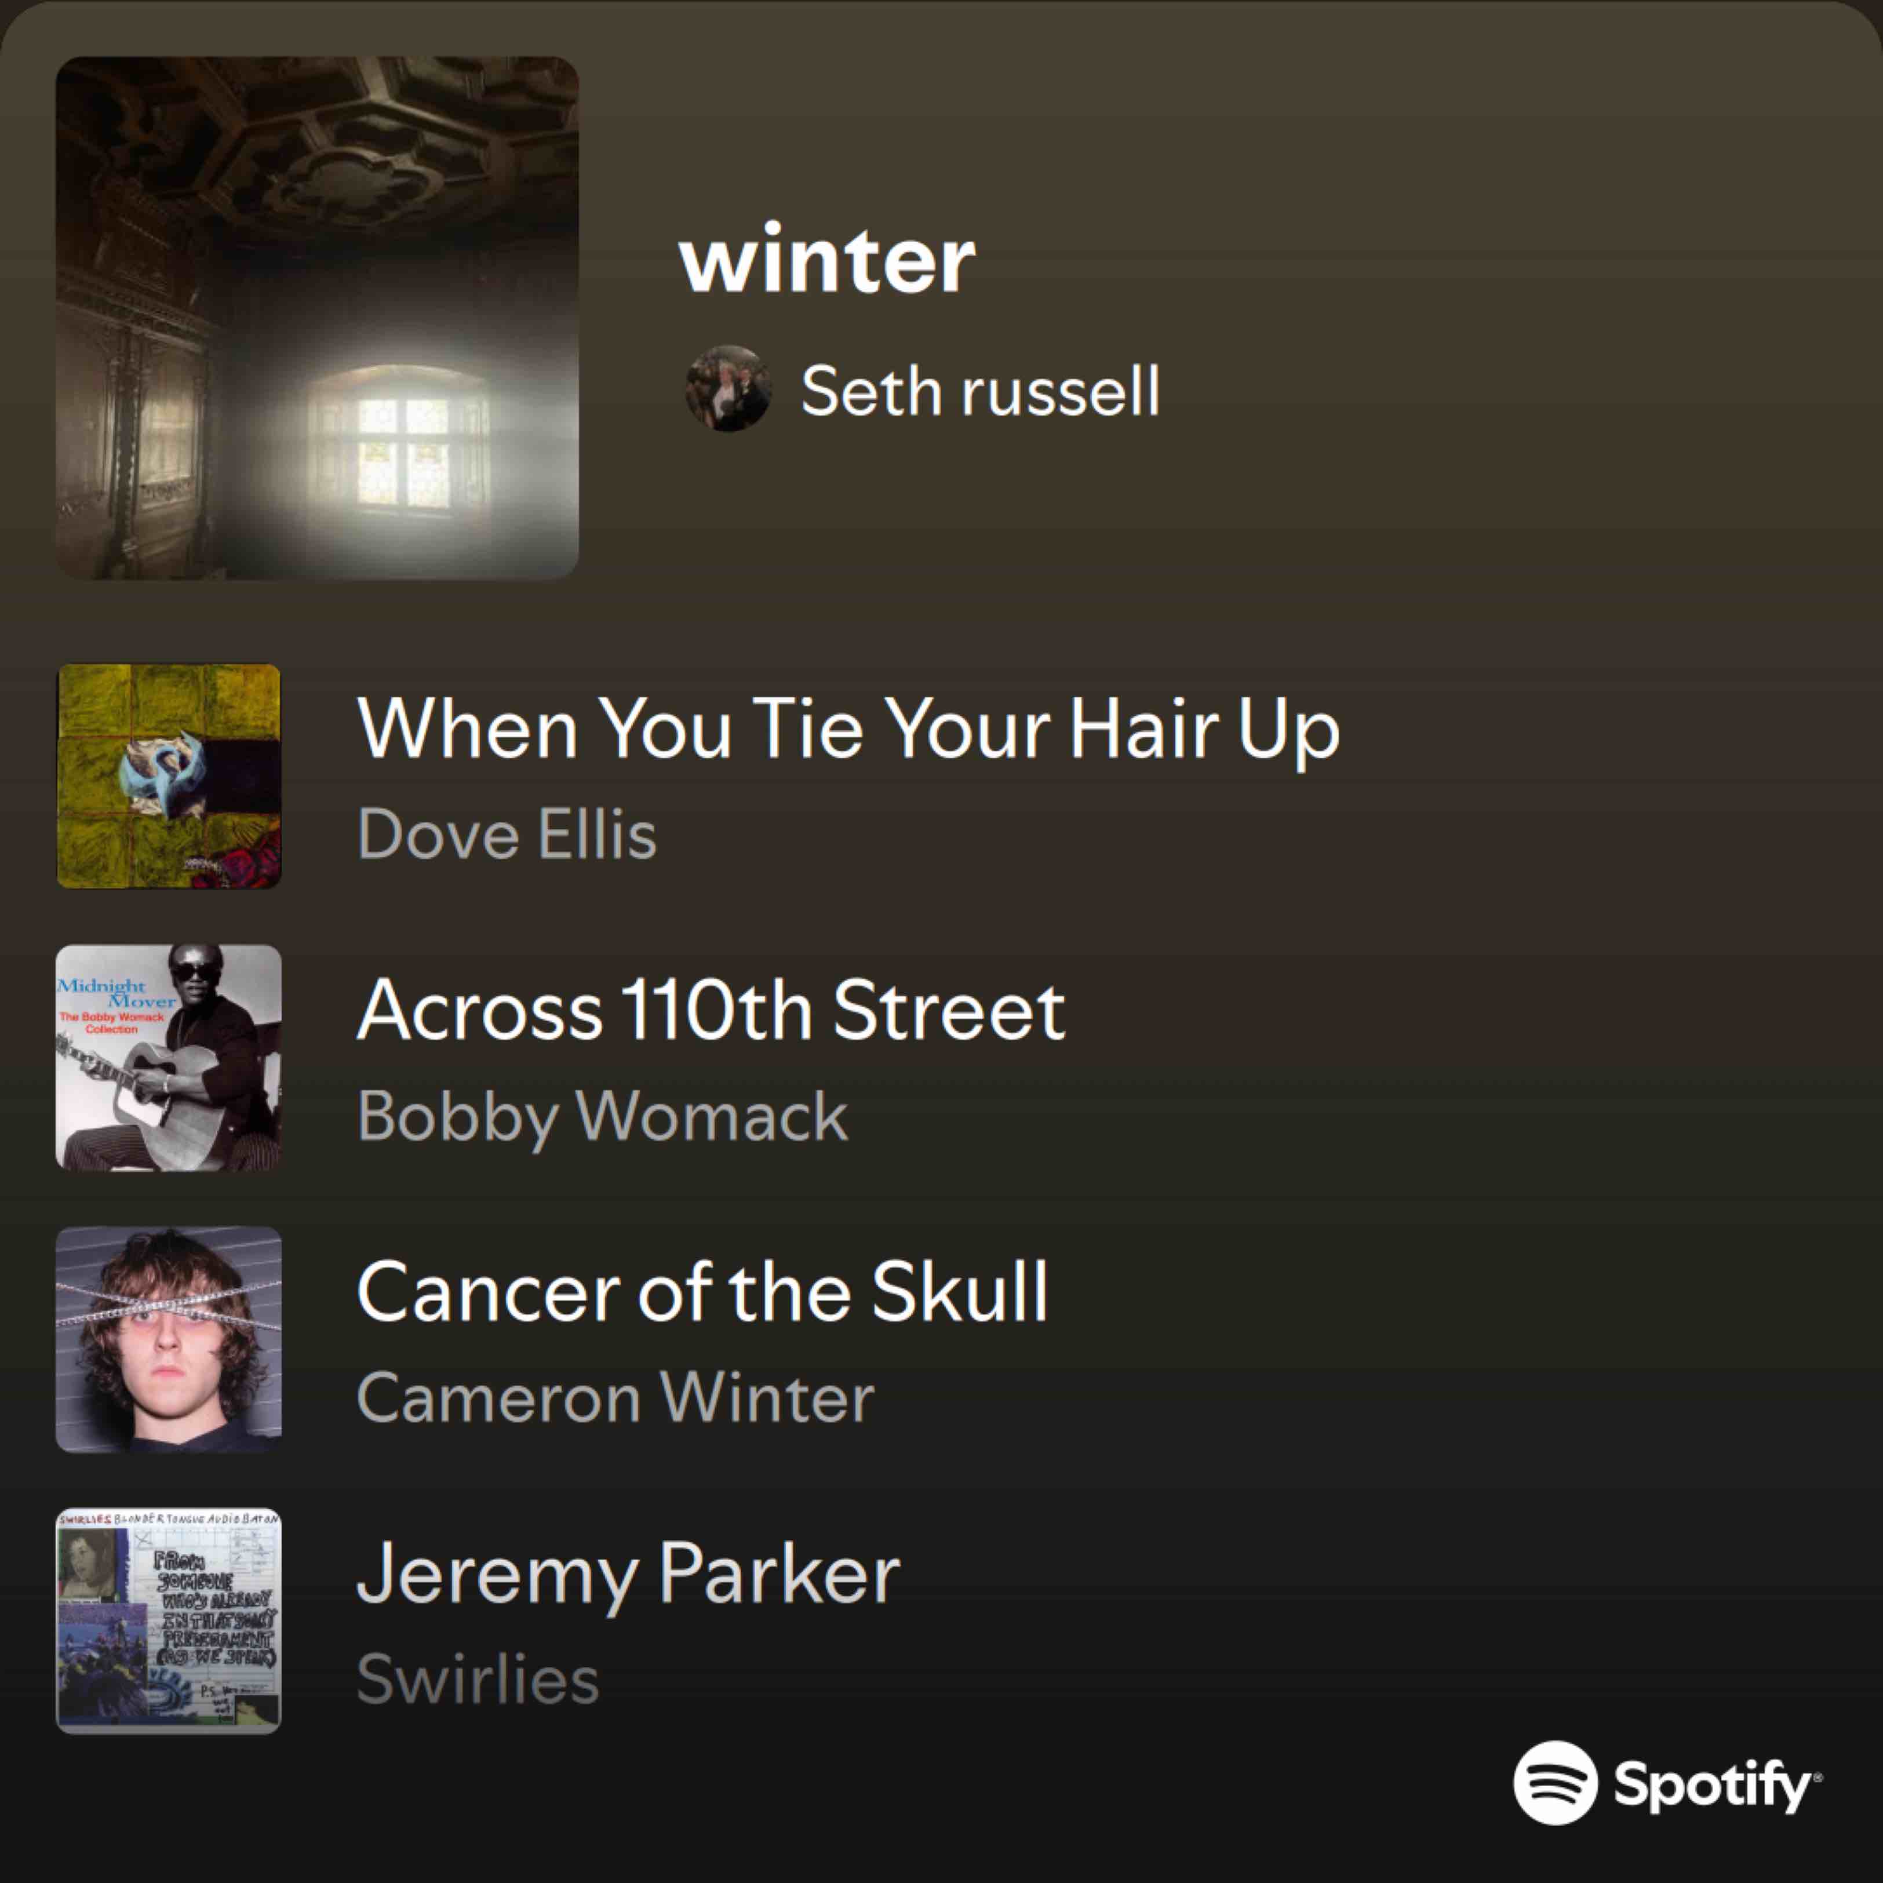Open the artist Dove Ellis
The width and height of the screenshot is (1883, 1883).
pos(507,835)
